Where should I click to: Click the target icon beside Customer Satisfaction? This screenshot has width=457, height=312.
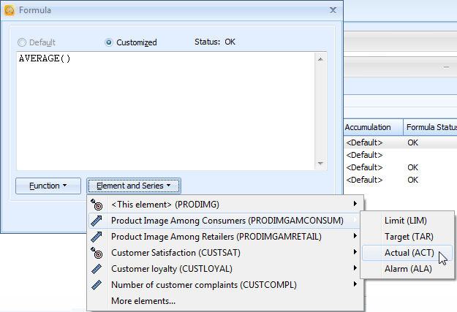pyautogui.click(x=98, y=252)
